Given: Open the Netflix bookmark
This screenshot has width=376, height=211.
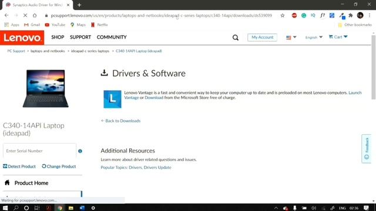Looking at the screenshot, I should [x=99, y=25].
